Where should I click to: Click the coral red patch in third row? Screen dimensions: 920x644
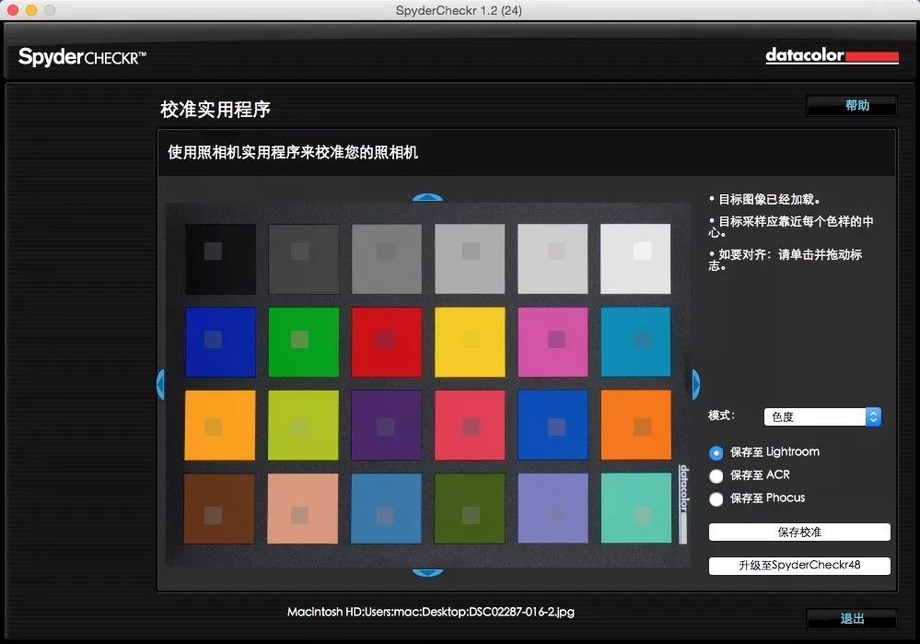[470, 425]
